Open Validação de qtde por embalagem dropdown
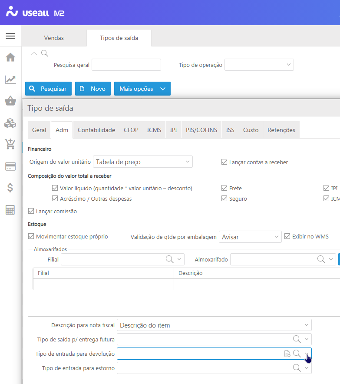This screenshot has width=340, height=384. click(250, 237)
